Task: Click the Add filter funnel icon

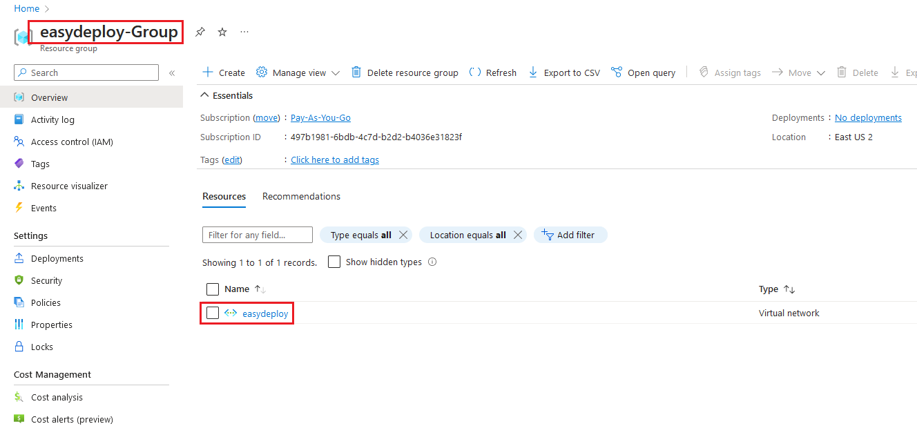Action: [548, 235]
